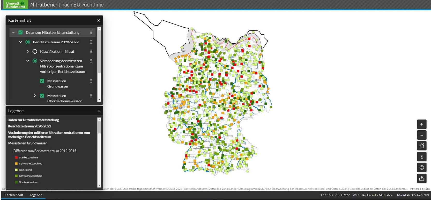This screenshot has width=431, height=200.
Task: Collapse Berichtszeitraum 2020-2022 group
Action: (x=21, y=42)
